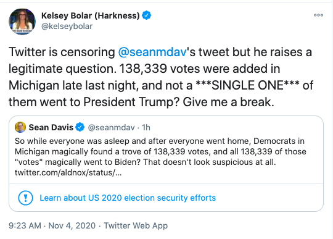Open Learn about US 2020 election security efforts
Viewport: 333px width, 239px height.
[128, 198]
